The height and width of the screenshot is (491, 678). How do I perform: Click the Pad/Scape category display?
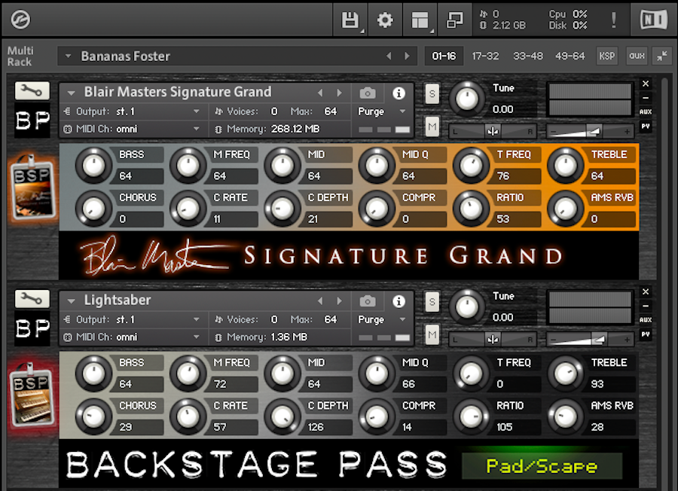coord(542,466)
